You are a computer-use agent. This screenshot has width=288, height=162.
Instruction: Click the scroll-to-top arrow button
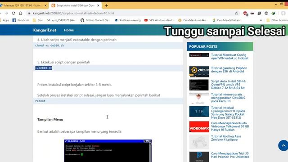pos(283,145)
